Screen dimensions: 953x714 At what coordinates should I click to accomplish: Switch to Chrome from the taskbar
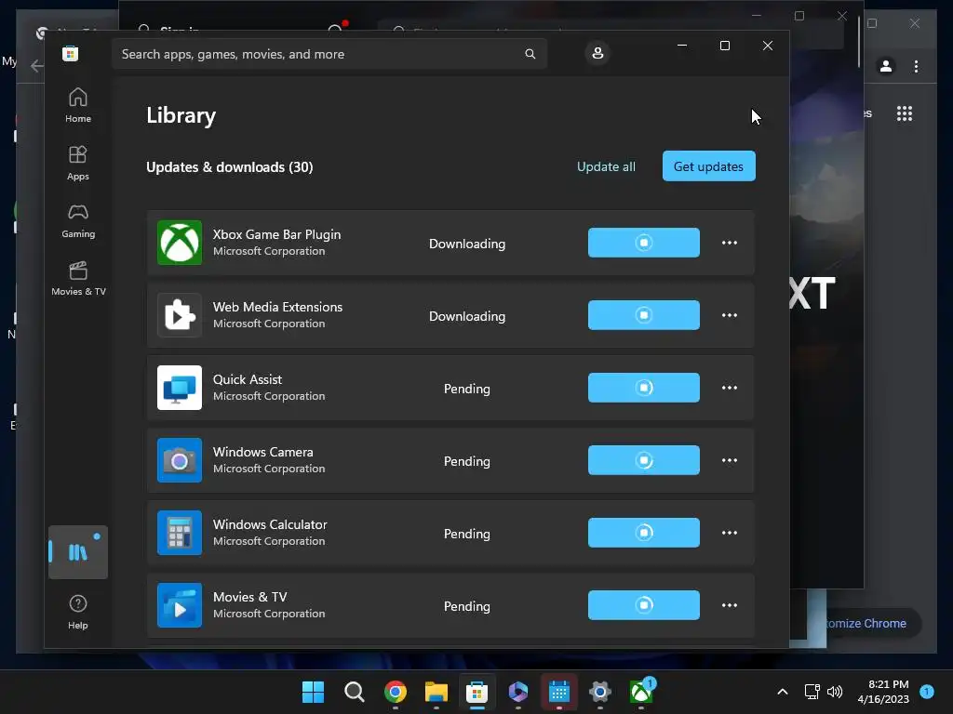(395, 692)
